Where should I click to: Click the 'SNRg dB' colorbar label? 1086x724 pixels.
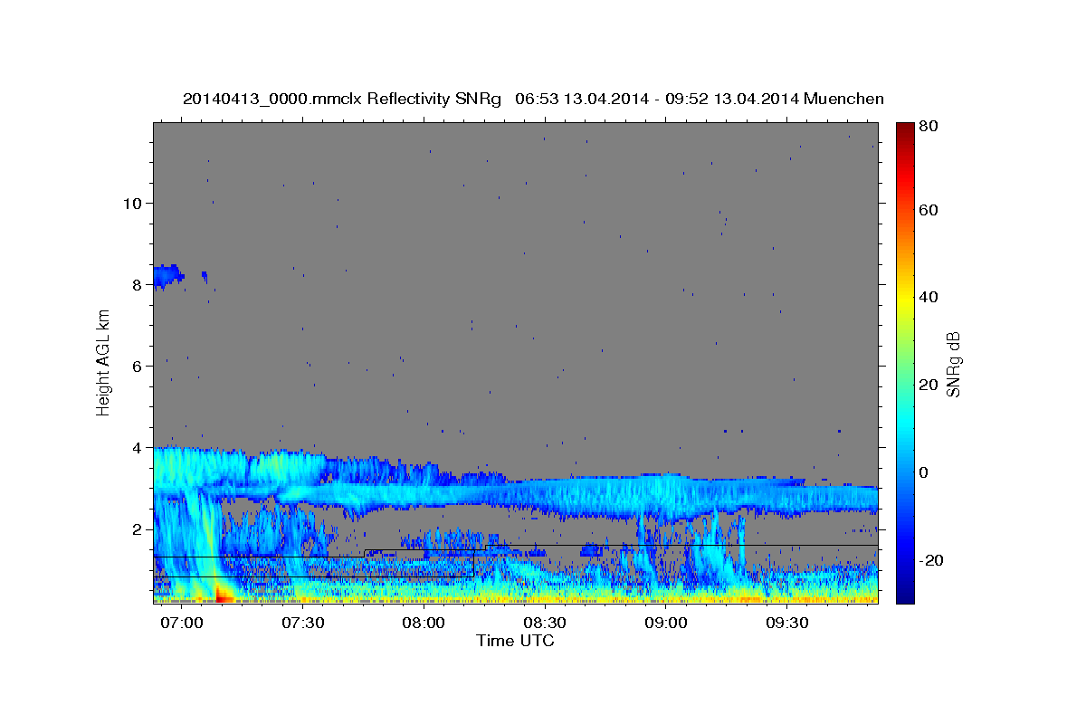tap(952, 364)
